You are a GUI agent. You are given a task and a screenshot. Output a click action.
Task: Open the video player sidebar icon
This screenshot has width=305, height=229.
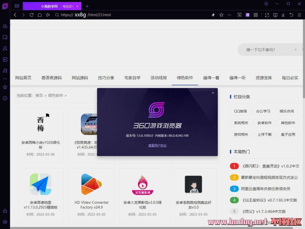click(5, 60)
